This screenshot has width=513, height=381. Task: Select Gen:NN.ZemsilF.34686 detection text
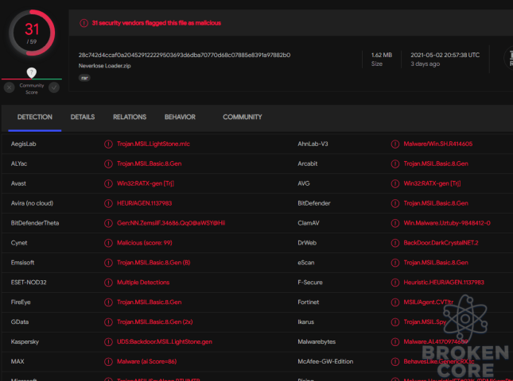(x=171, y=223)
